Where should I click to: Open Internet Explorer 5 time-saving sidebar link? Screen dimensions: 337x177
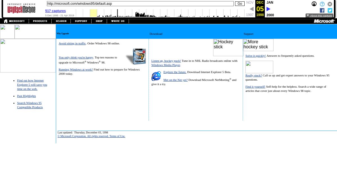[x=32, y=85]
